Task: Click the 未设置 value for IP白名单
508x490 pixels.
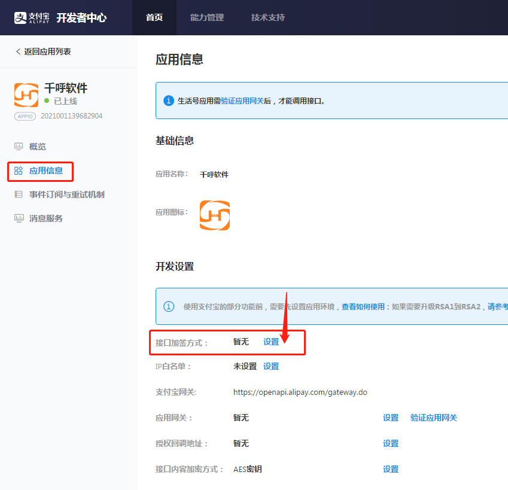Action: pos(245,367)
